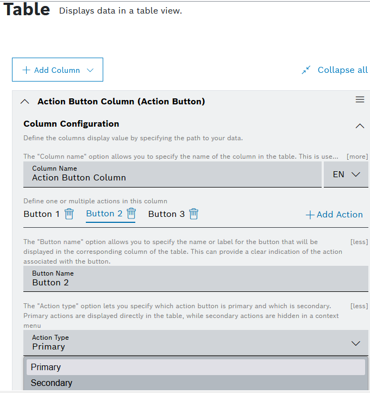Switch to the Button 3 tab
Screen dimensions: 370x393
[x=162, y=214]
